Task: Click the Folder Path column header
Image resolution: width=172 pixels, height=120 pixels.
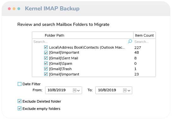Action: coord(83,35)
